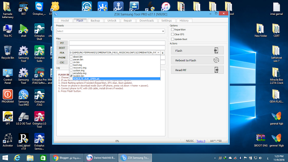Open Octoplus Pro JTAG Software shortcut
This screenshot has width=288, height=162.
pos(39,76)
